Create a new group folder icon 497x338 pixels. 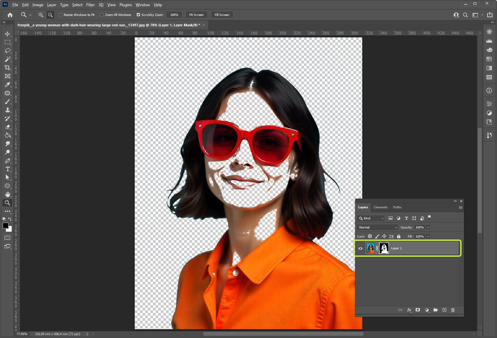(435, 310)
